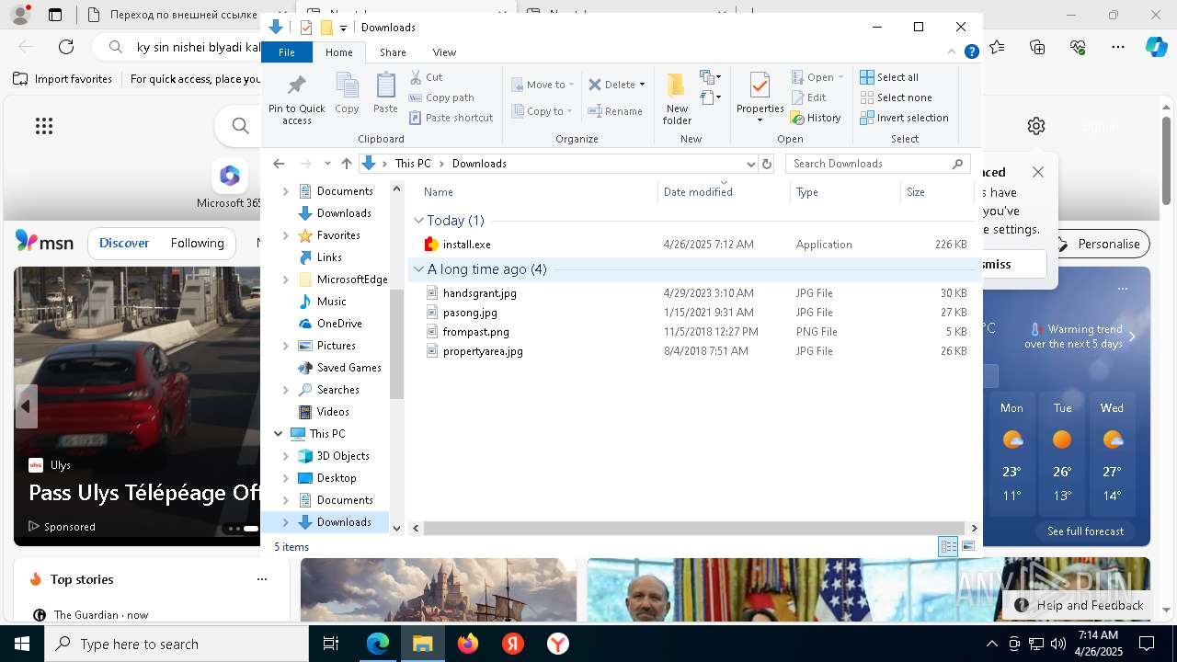
Task: Select frompast.png file
Action: pos(475,332)
